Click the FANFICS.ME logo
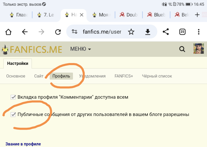Image resolution: width=207 pixels, height=147 pixels. [32, 49]
